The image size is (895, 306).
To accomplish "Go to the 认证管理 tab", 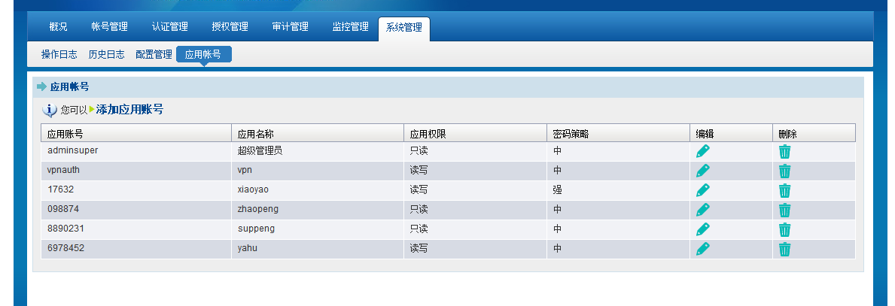I will click(x=169, y=27).
